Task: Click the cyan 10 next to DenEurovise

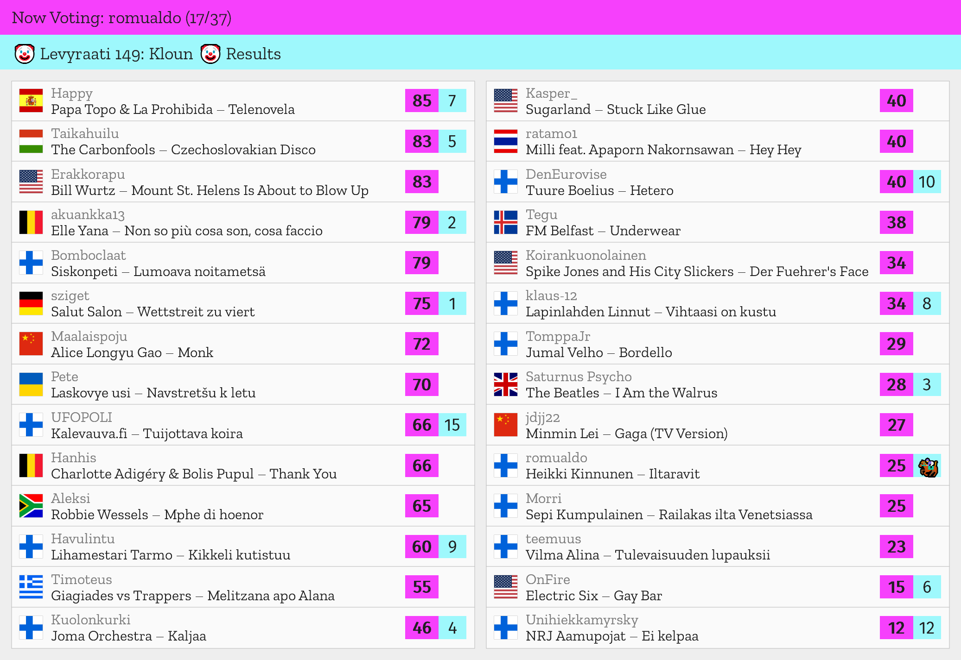Action: (927, 182)
